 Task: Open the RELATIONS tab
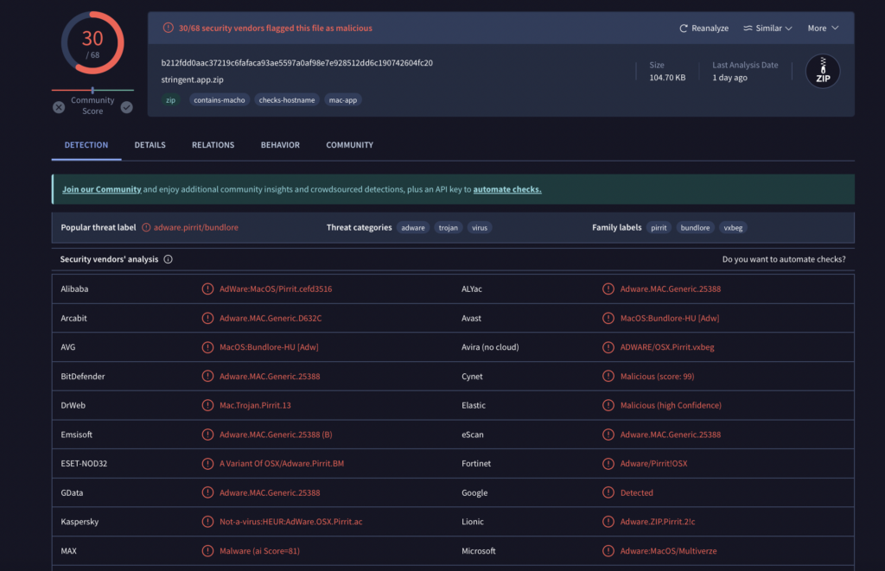click(x=213, y=145)
